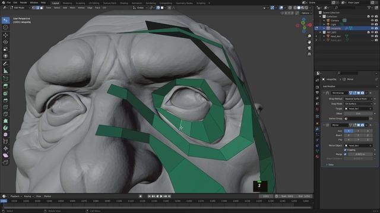The image size is (380, 213).
Task: Click the timeline Play button
Action: click(161, 196)
